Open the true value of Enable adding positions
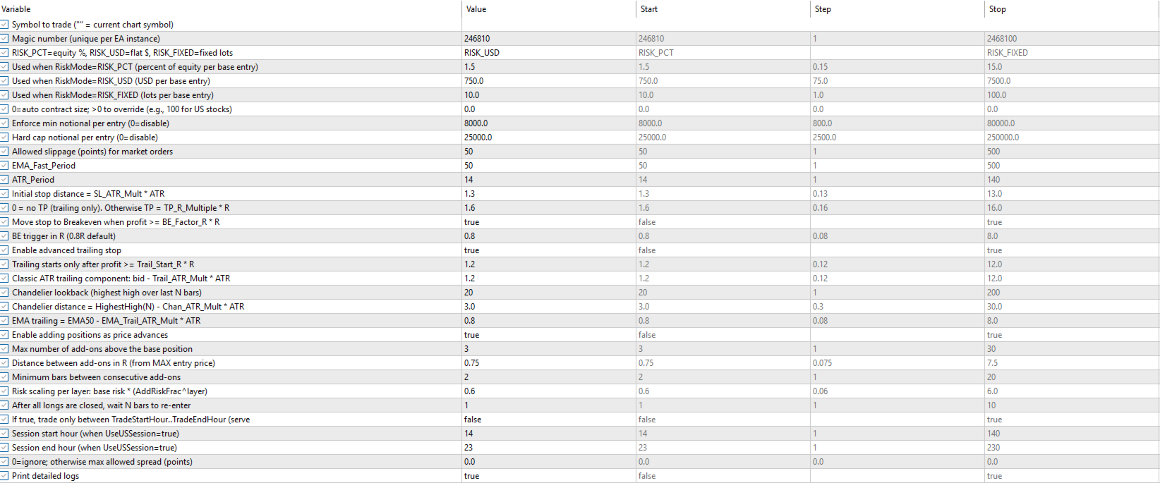 pyautogui.click(x=548, y=335)
